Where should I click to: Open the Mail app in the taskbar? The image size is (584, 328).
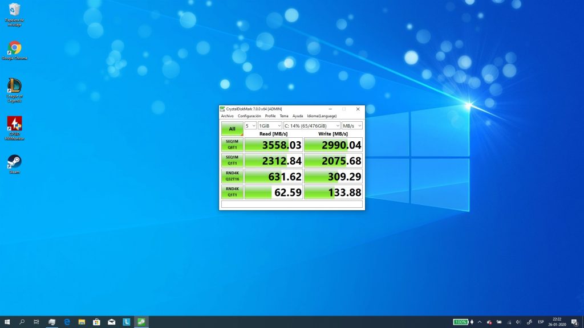coord(111,322)
